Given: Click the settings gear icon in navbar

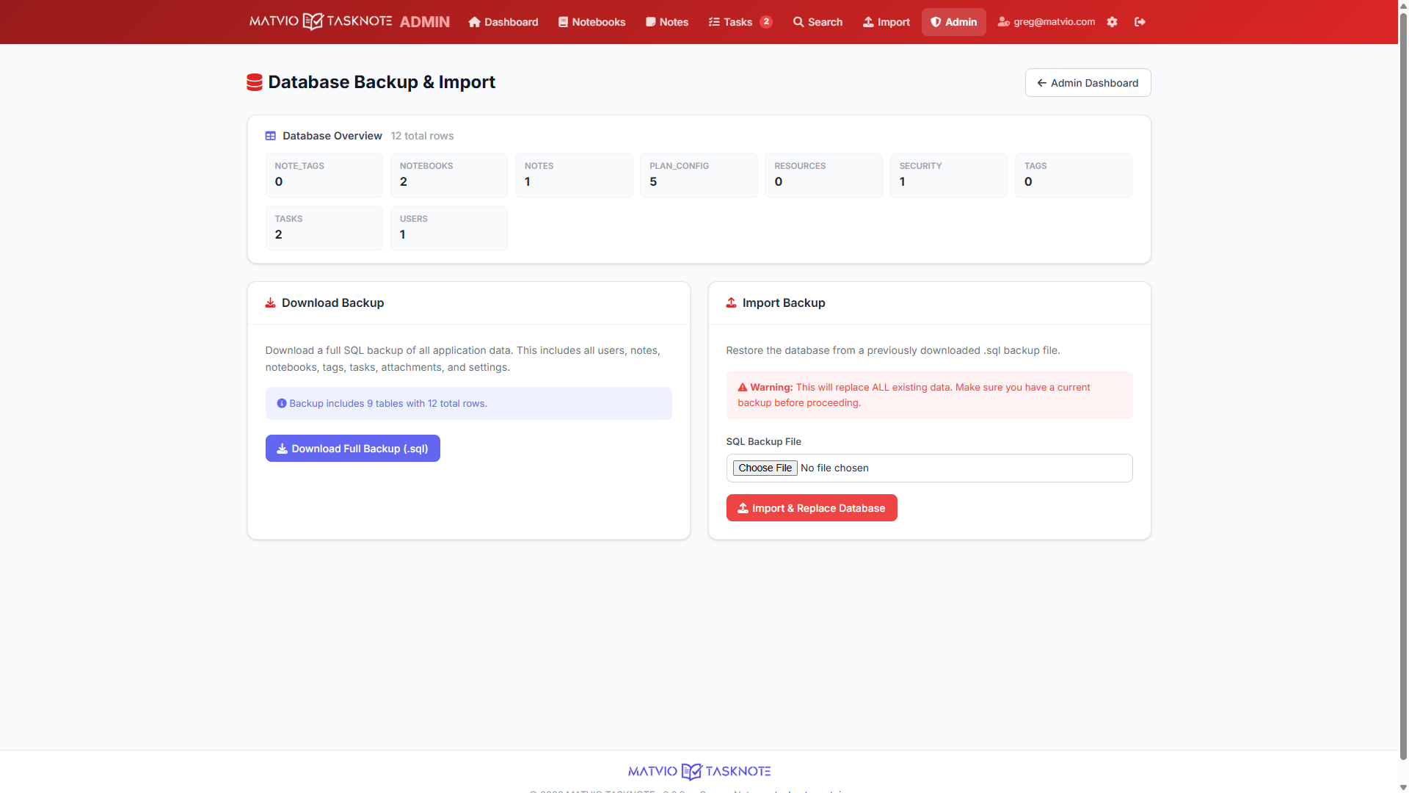Looking at the screenshot, I should click(x=1112, y=22).
